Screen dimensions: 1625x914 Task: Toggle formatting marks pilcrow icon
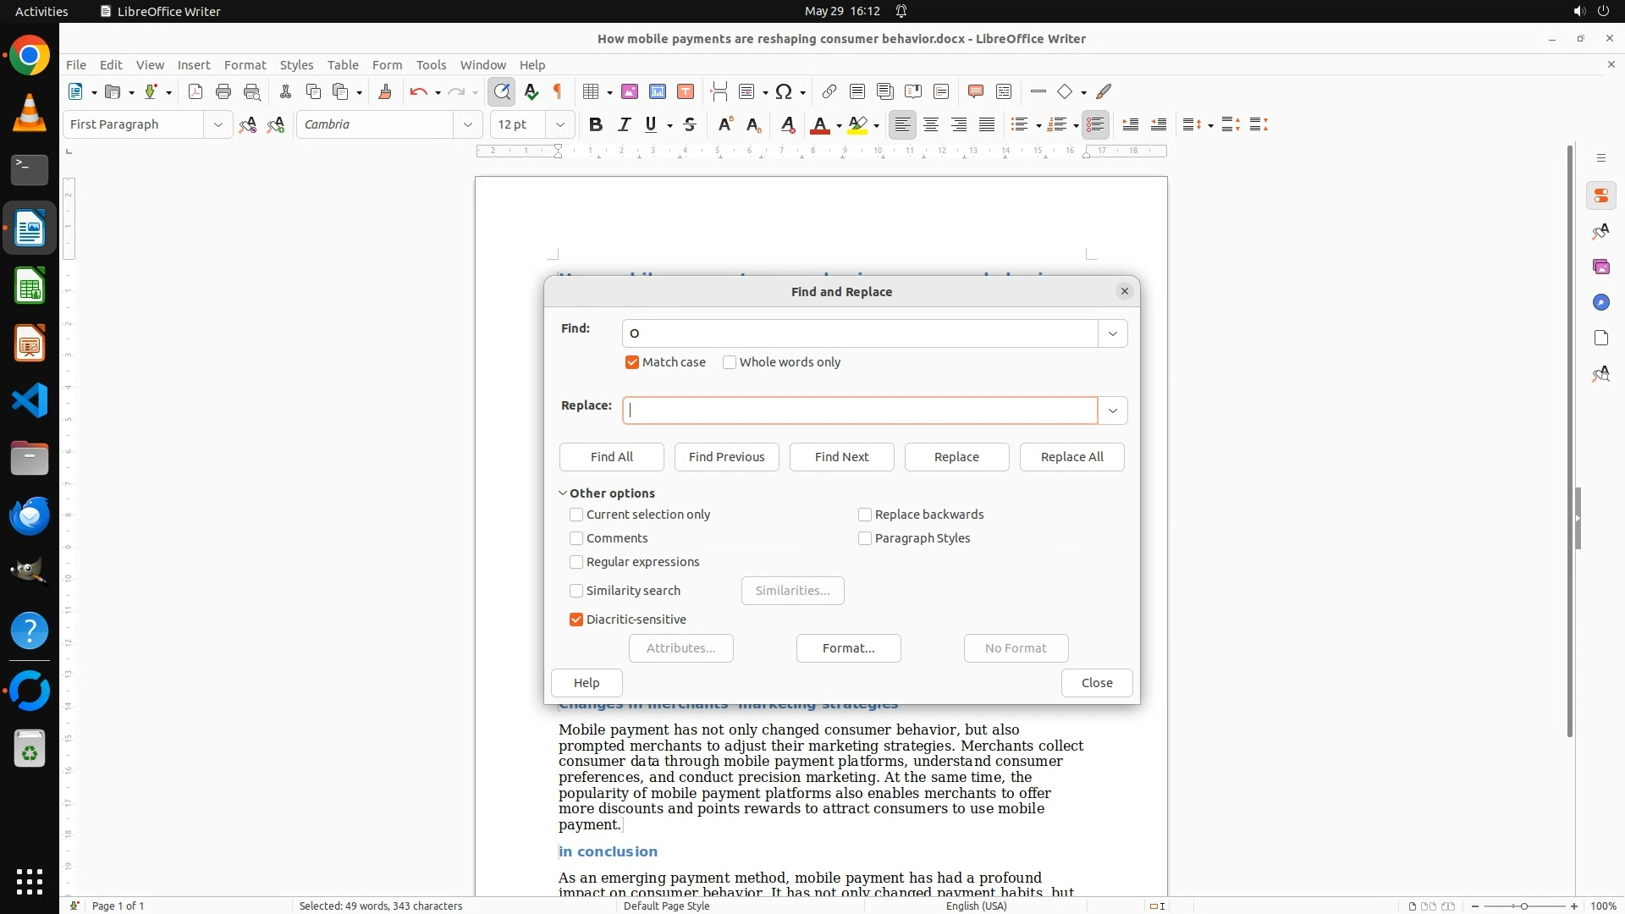pyautogui.click(x=558, y=91)
